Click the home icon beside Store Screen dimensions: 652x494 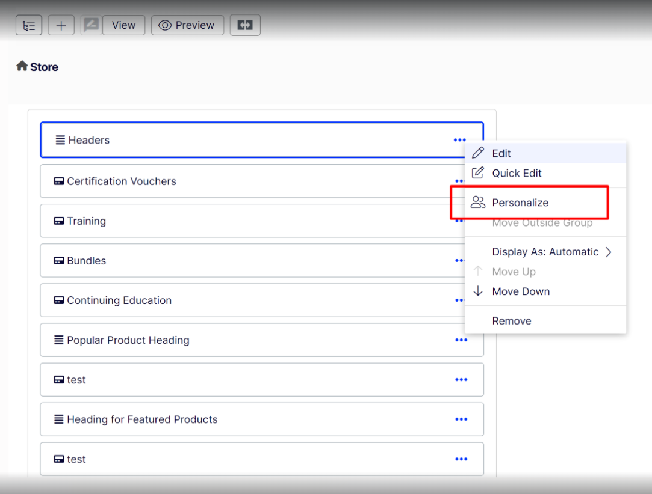pyautogui.click(x=22, y=66)
